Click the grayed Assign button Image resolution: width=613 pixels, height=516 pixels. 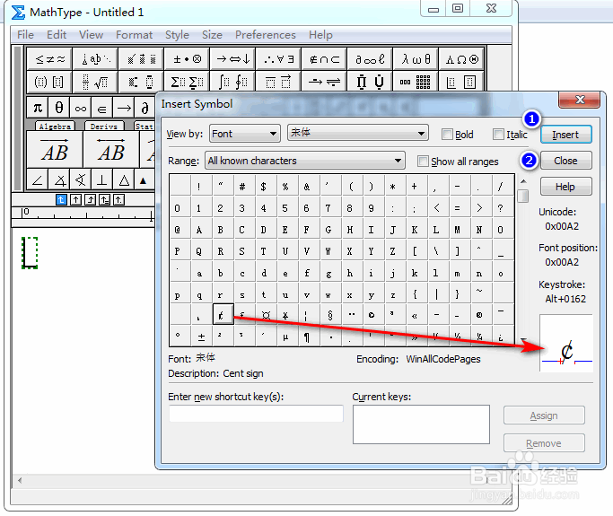(544, 415)
